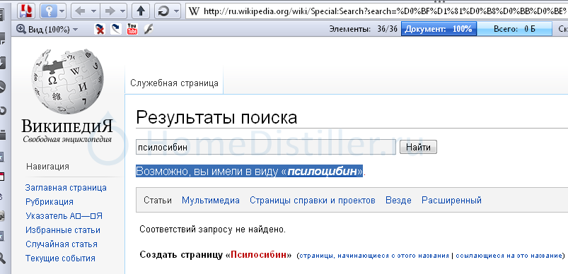Open the forward history dropdown arrow
The image size is (568, 274).
pos(123,11)
